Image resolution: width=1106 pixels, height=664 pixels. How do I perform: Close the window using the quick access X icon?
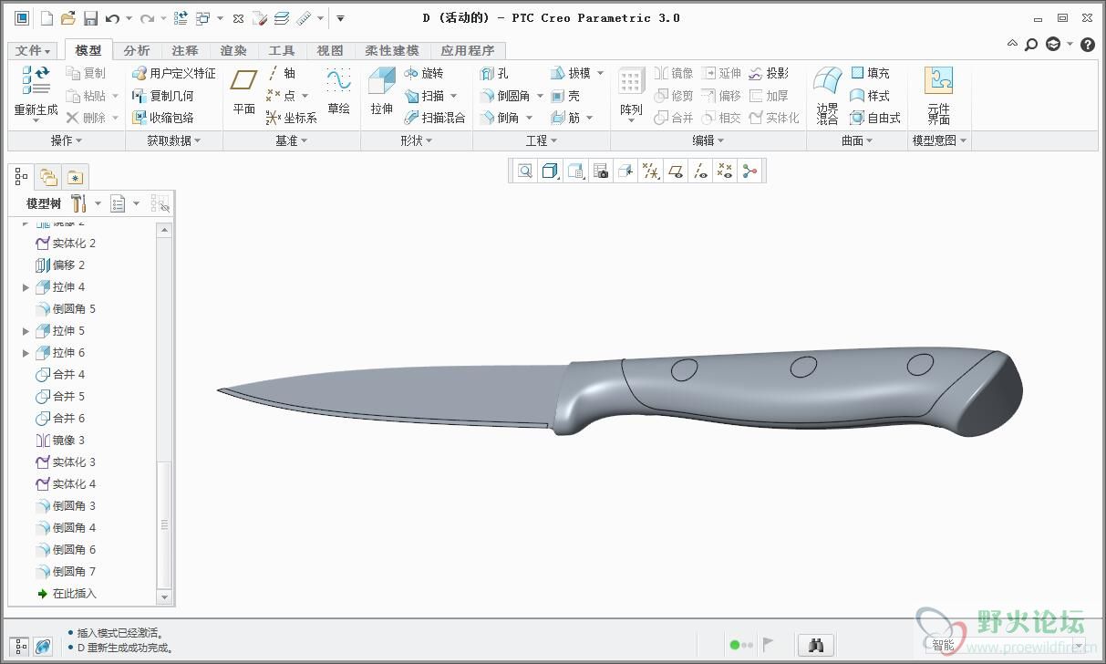tap(238, 18)
